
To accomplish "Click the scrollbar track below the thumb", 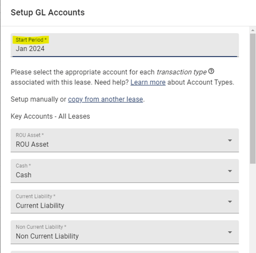I will 253,208.
